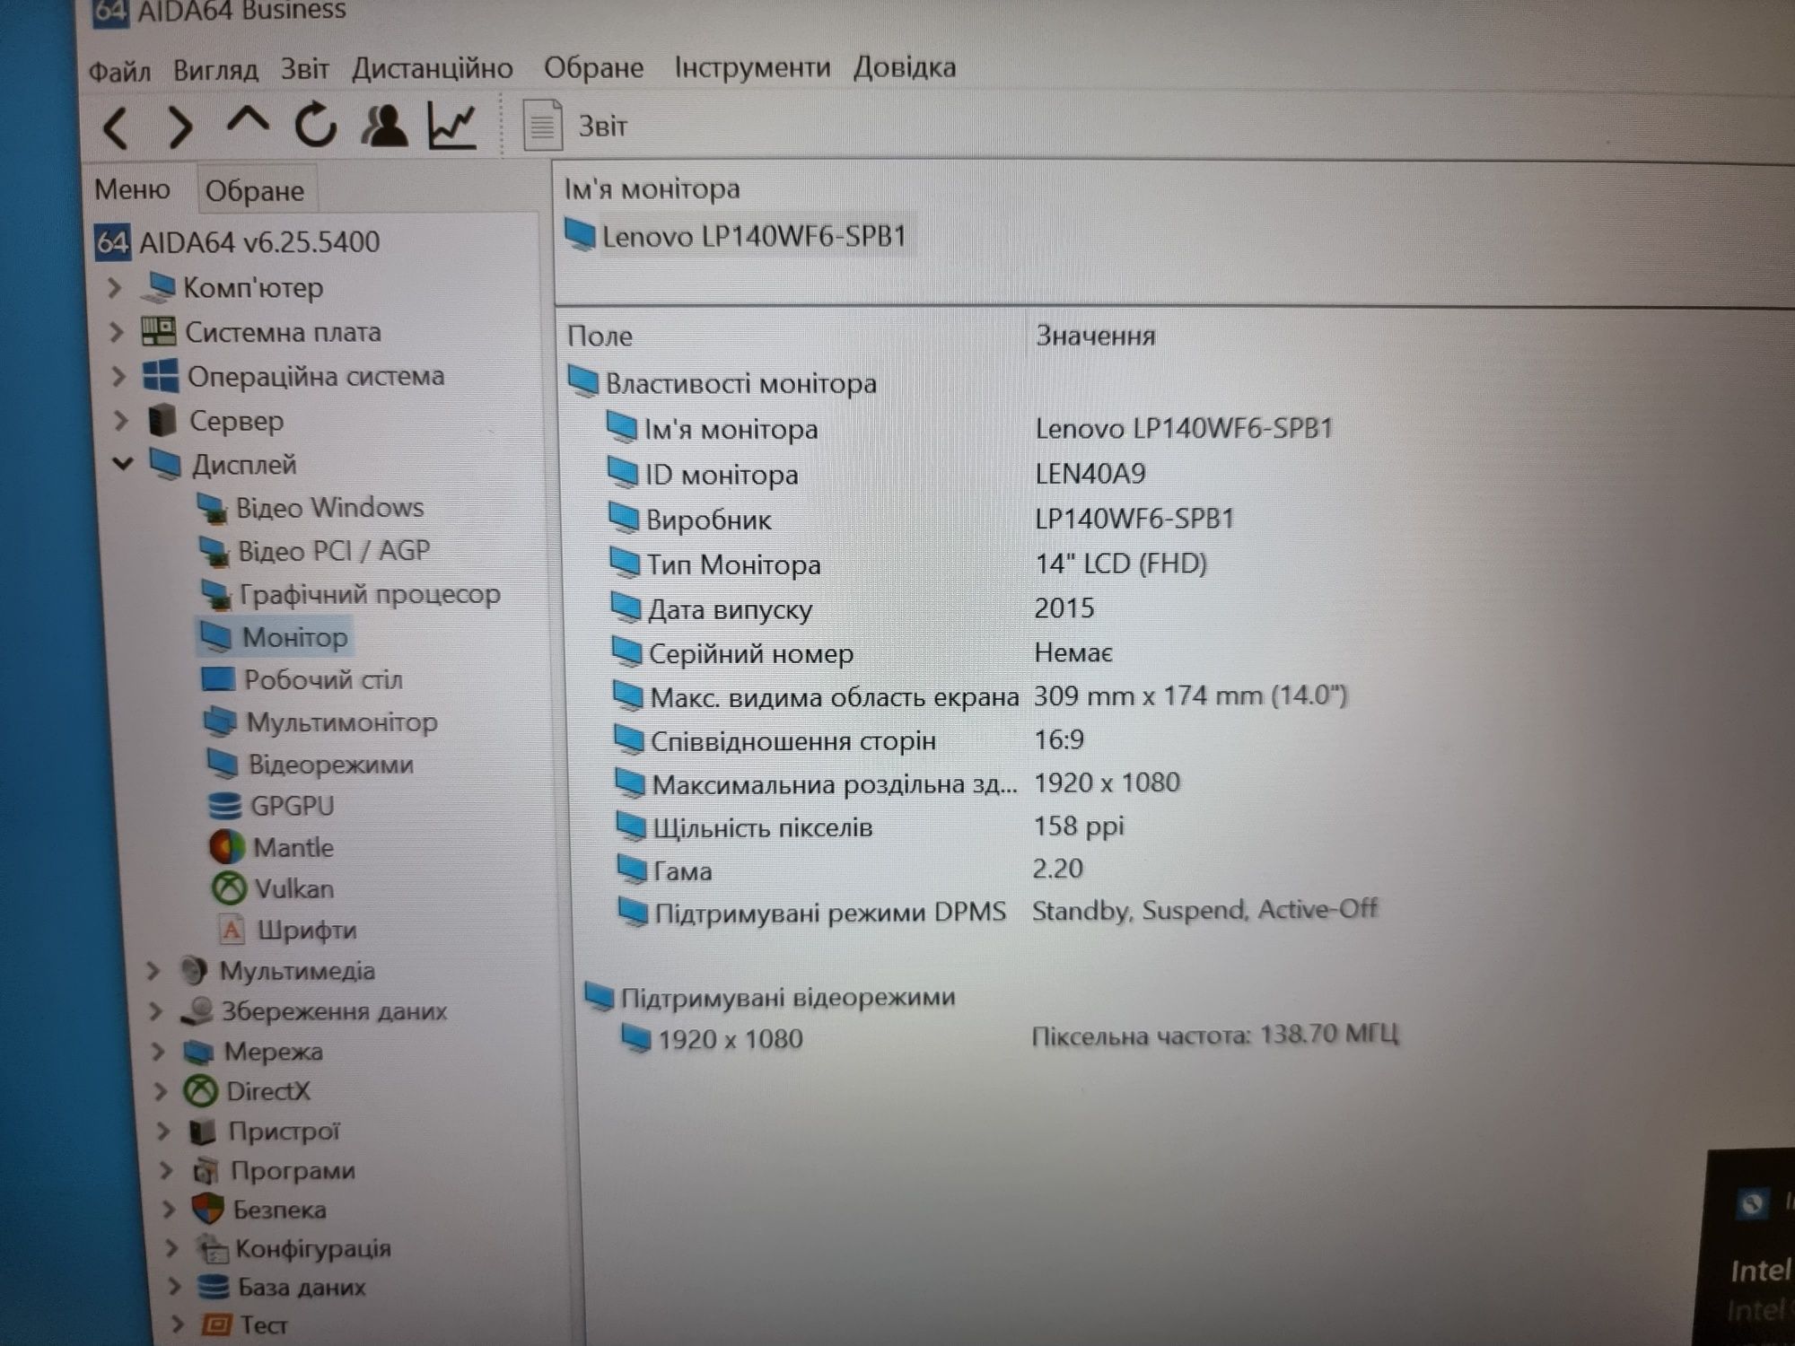Click the Звіт report toolbar button
Screen dimensions: 1795x1346
[x=576, y=126]
